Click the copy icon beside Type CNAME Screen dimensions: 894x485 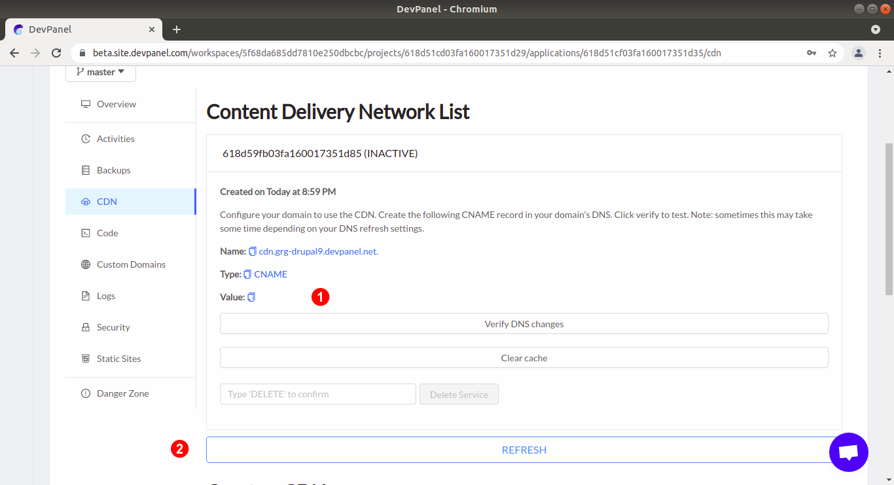pyautogui.click(x=247, y=274)
